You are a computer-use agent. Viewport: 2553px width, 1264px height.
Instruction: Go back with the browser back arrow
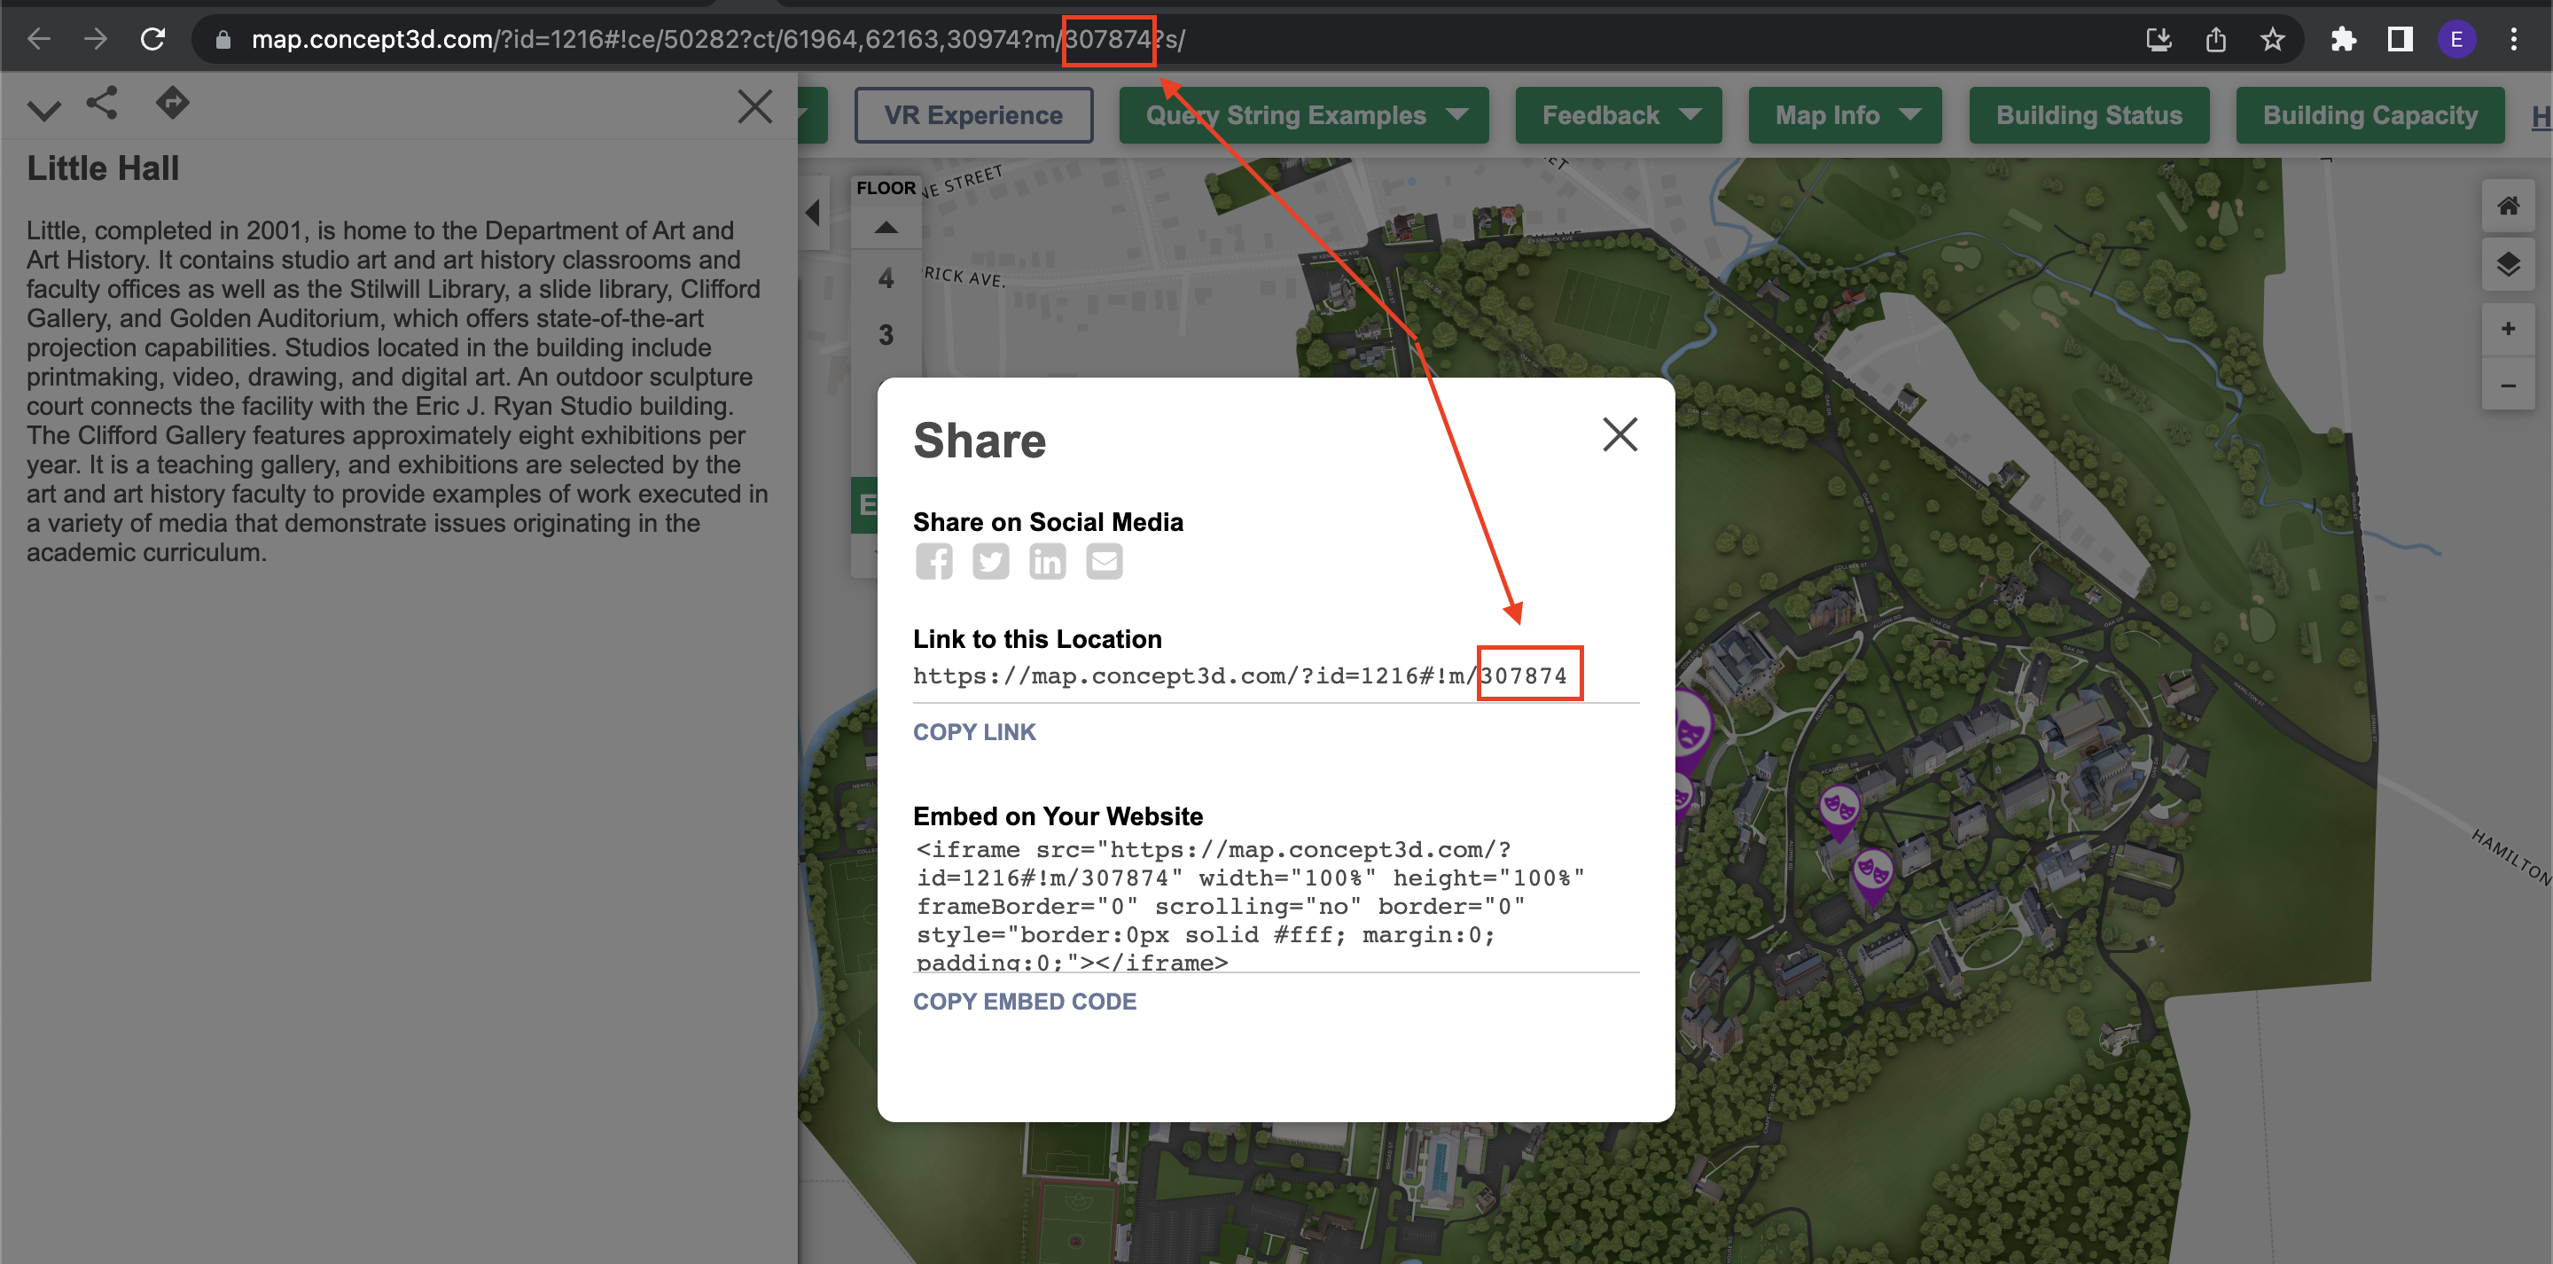click(x=39, y=40)
